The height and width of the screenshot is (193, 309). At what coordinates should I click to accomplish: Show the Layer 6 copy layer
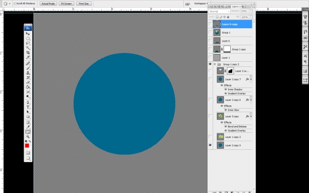click(x=210, y=24)
